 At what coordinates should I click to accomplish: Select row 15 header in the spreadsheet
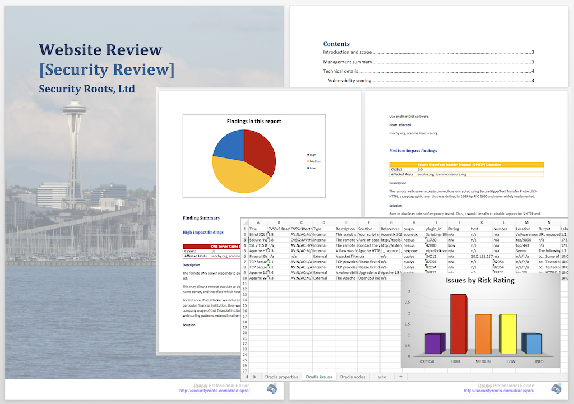coord(245,305)
